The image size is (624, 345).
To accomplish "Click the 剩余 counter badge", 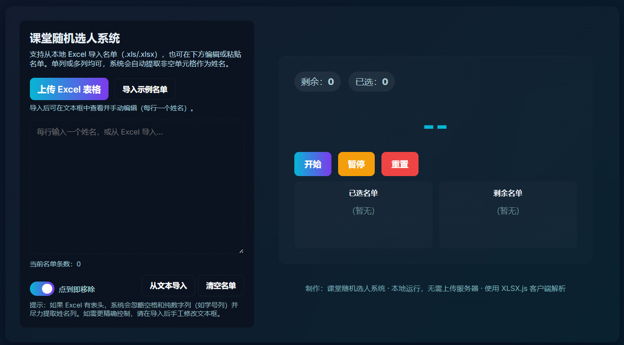I will [x=317, y=81].
